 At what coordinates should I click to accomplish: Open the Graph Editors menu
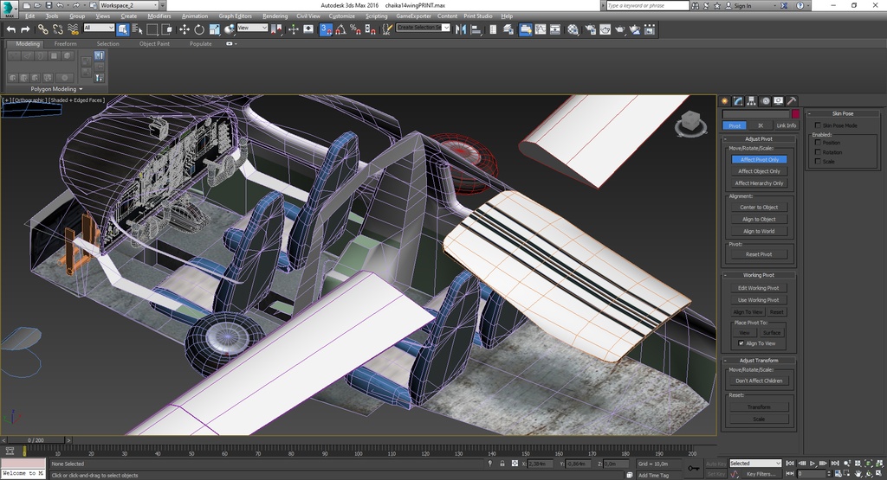coord(236,16)
